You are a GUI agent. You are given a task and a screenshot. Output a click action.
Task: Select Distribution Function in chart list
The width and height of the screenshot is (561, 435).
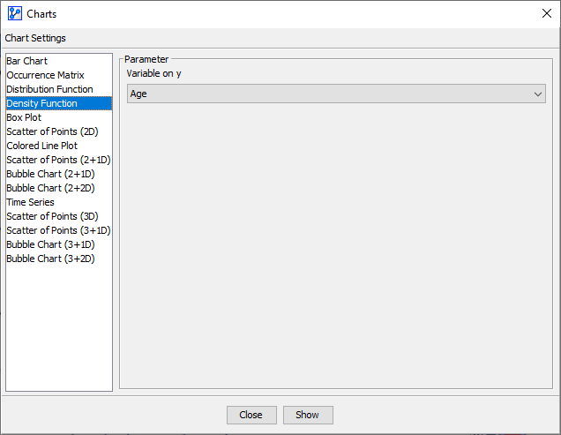49,89
